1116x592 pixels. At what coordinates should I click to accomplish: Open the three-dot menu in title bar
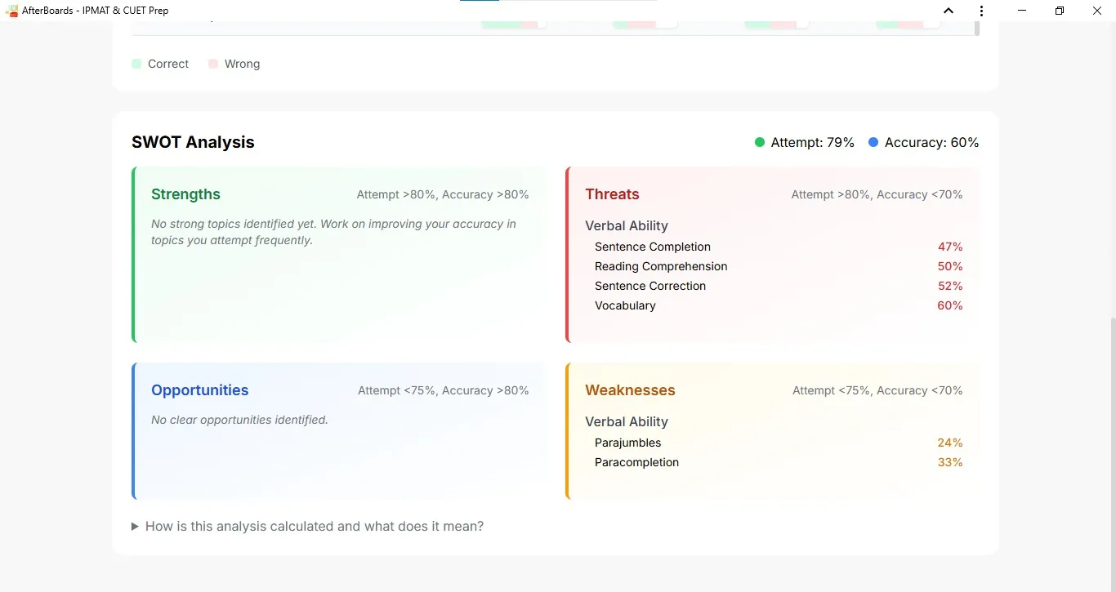pos(981,11)
